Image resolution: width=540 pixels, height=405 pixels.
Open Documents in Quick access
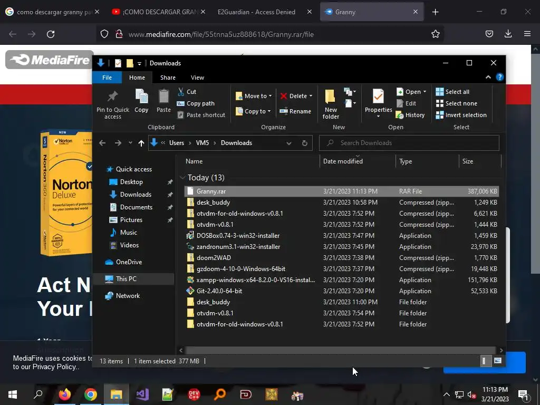[136, 207]
